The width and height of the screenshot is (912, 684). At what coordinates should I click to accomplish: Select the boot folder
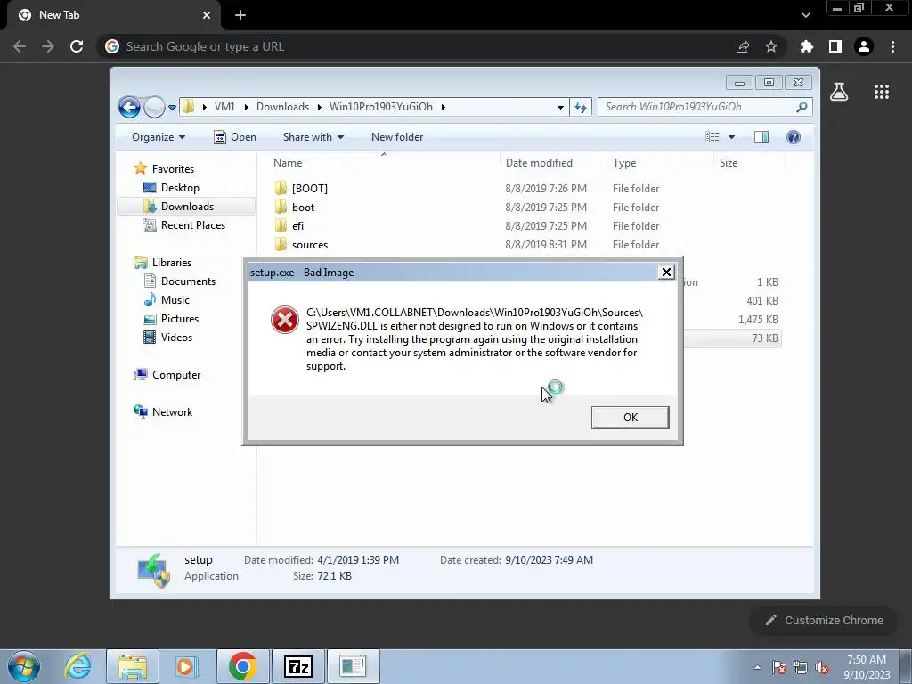pos(303,207)
